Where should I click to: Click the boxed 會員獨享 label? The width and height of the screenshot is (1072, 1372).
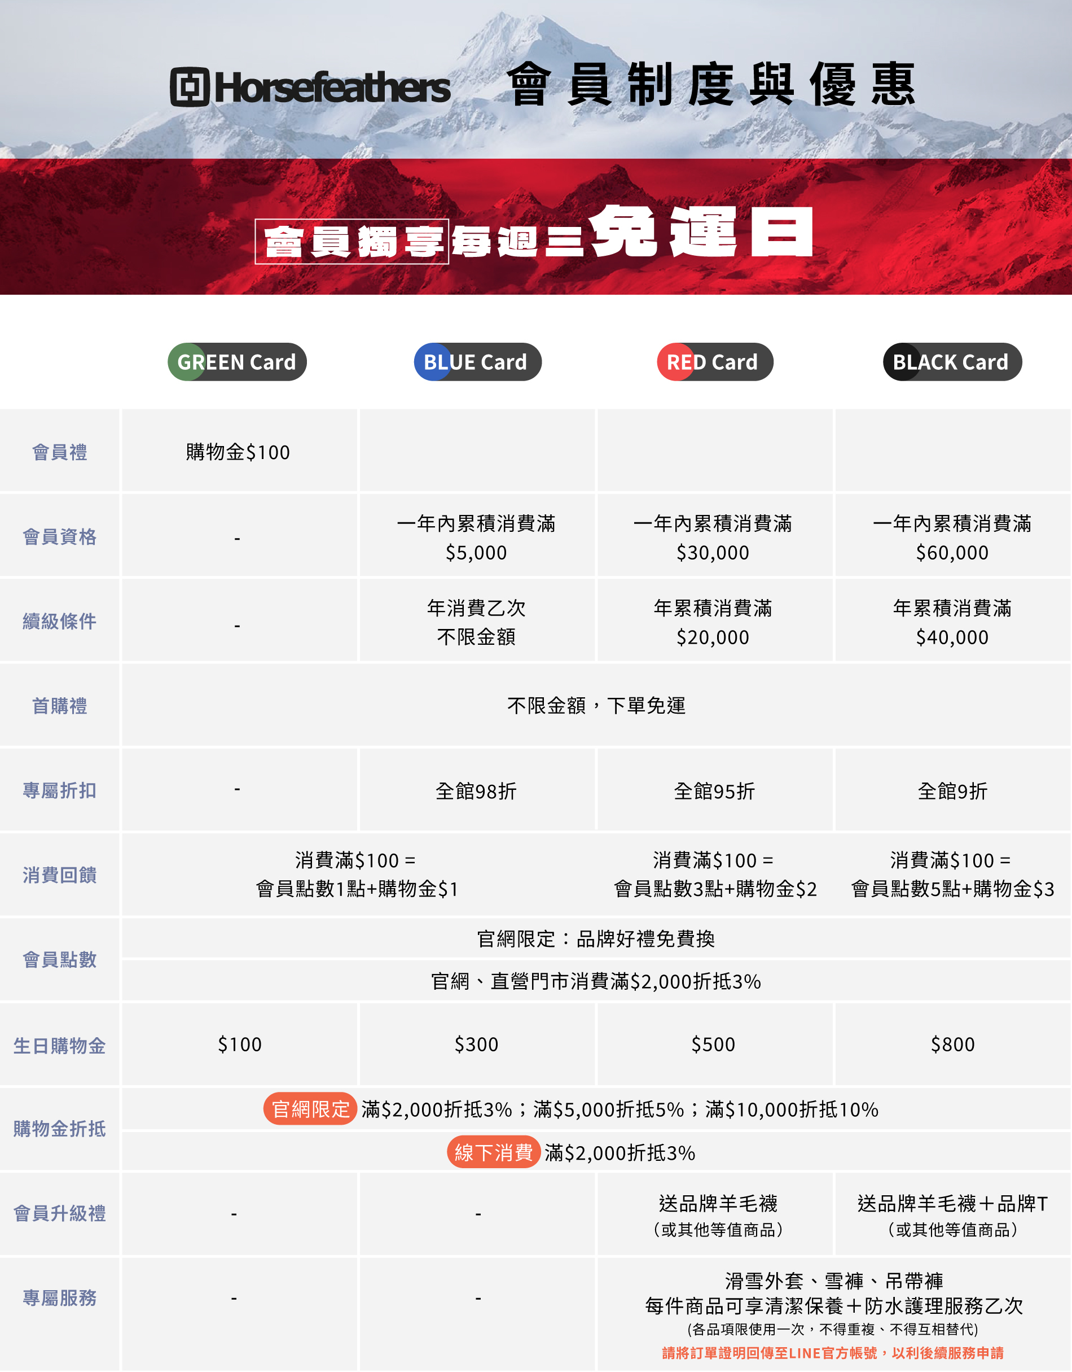tap(352, 242)
